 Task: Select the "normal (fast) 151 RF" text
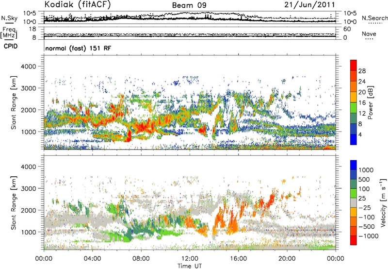pos(78,48)
